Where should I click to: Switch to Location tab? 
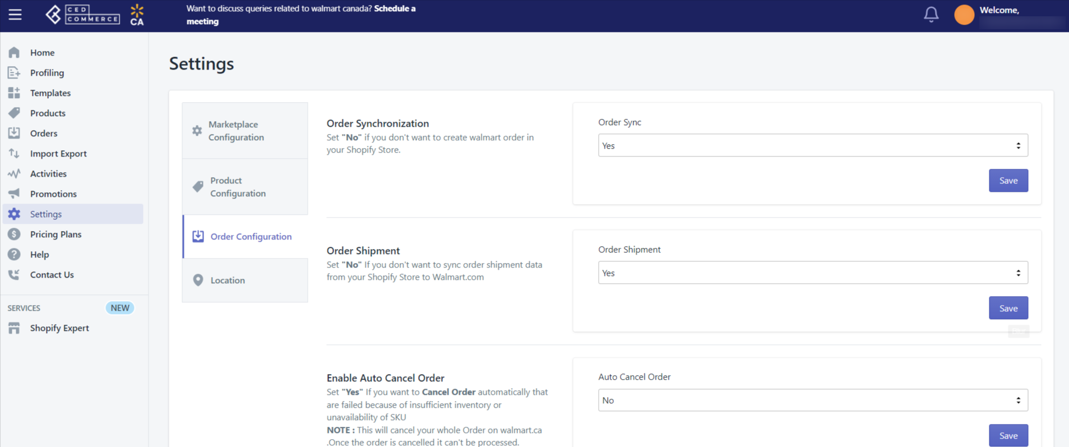coord(245,280)
